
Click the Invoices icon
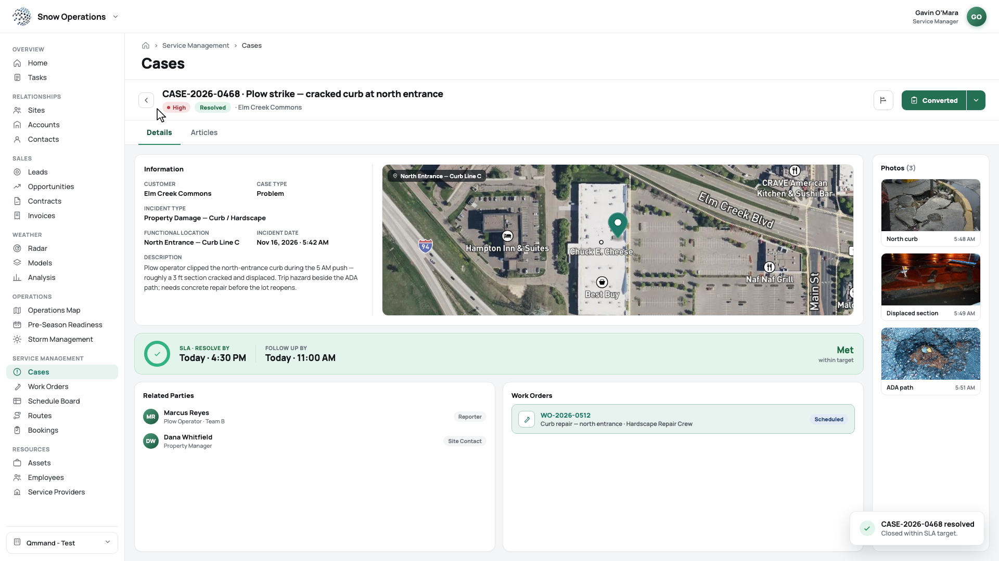click(x=17, y=216)
